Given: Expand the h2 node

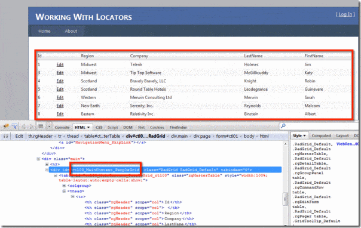Looking at the screenshot, I should pos(47,164).
